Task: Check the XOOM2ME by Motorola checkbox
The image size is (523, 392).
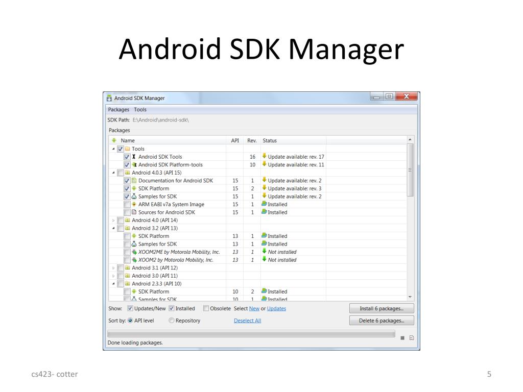Action: (127, 252)
